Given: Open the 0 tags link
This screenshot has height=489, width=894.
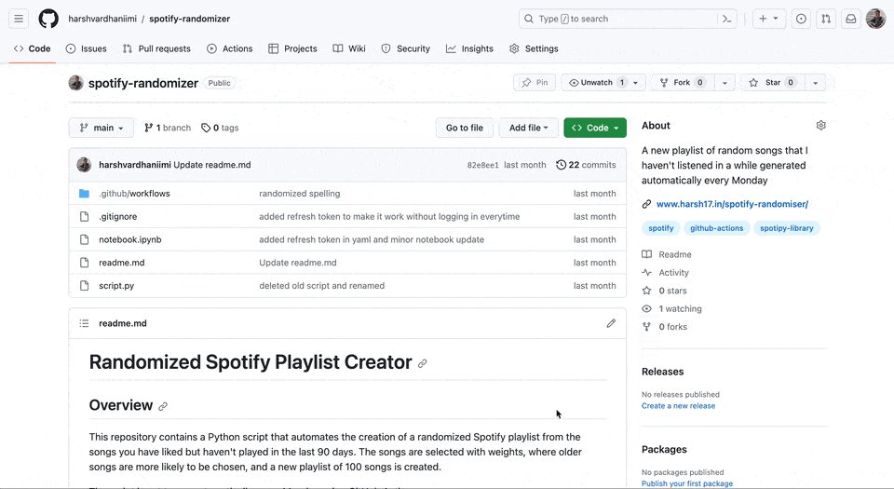Looking at the screenshot, I should click(220, 128).
